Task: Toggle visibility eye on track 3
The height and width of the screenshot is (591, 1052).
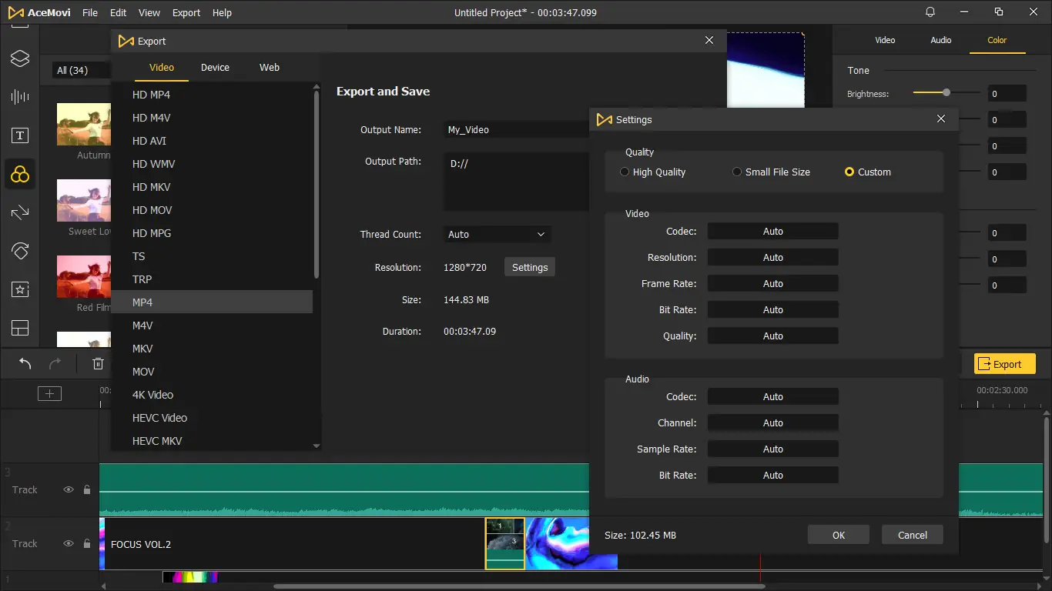Action: tap(69, 489)
